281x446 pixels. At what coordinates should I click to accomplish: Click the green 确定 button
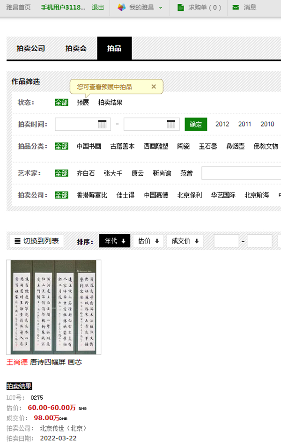(196, 124)
